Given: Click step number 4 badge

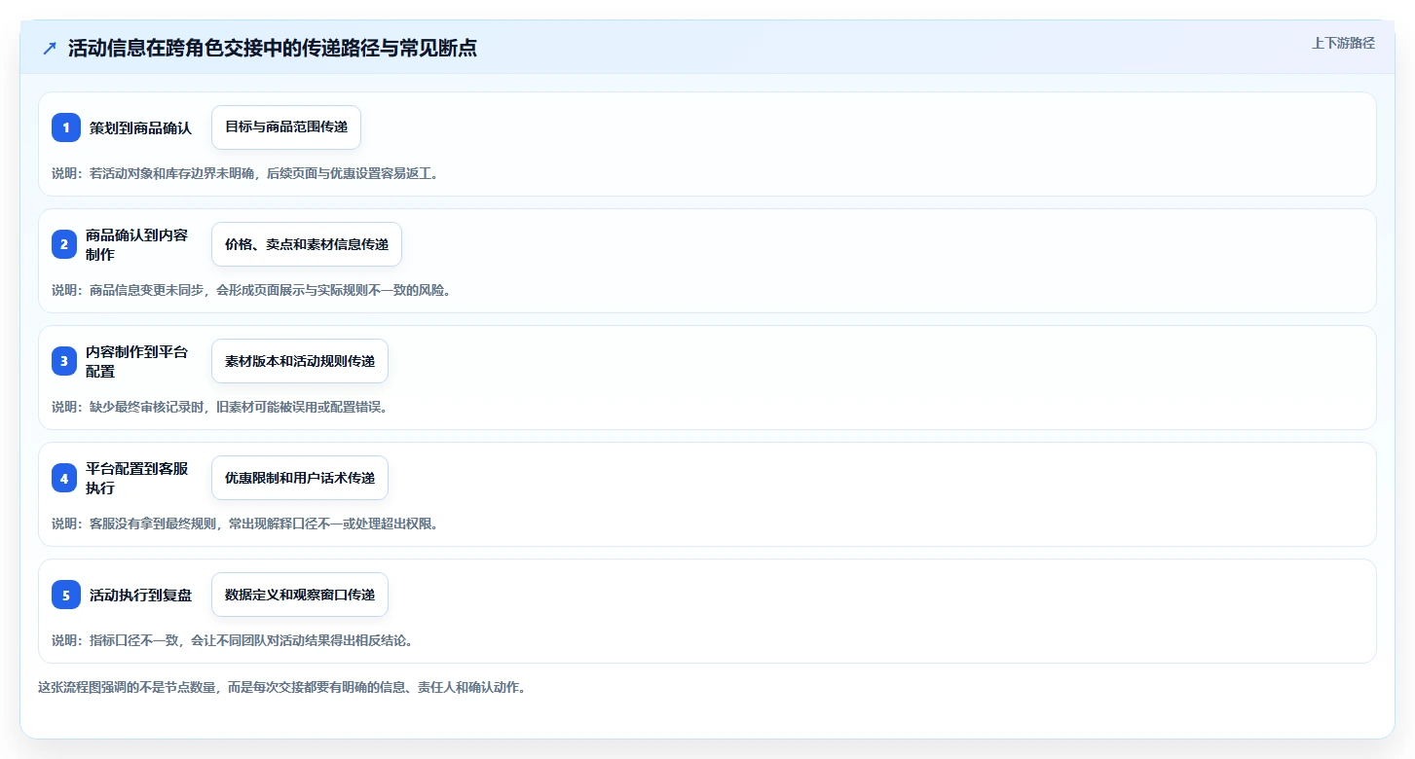Looking at the screenshot, I should click(x=66, y=478).
